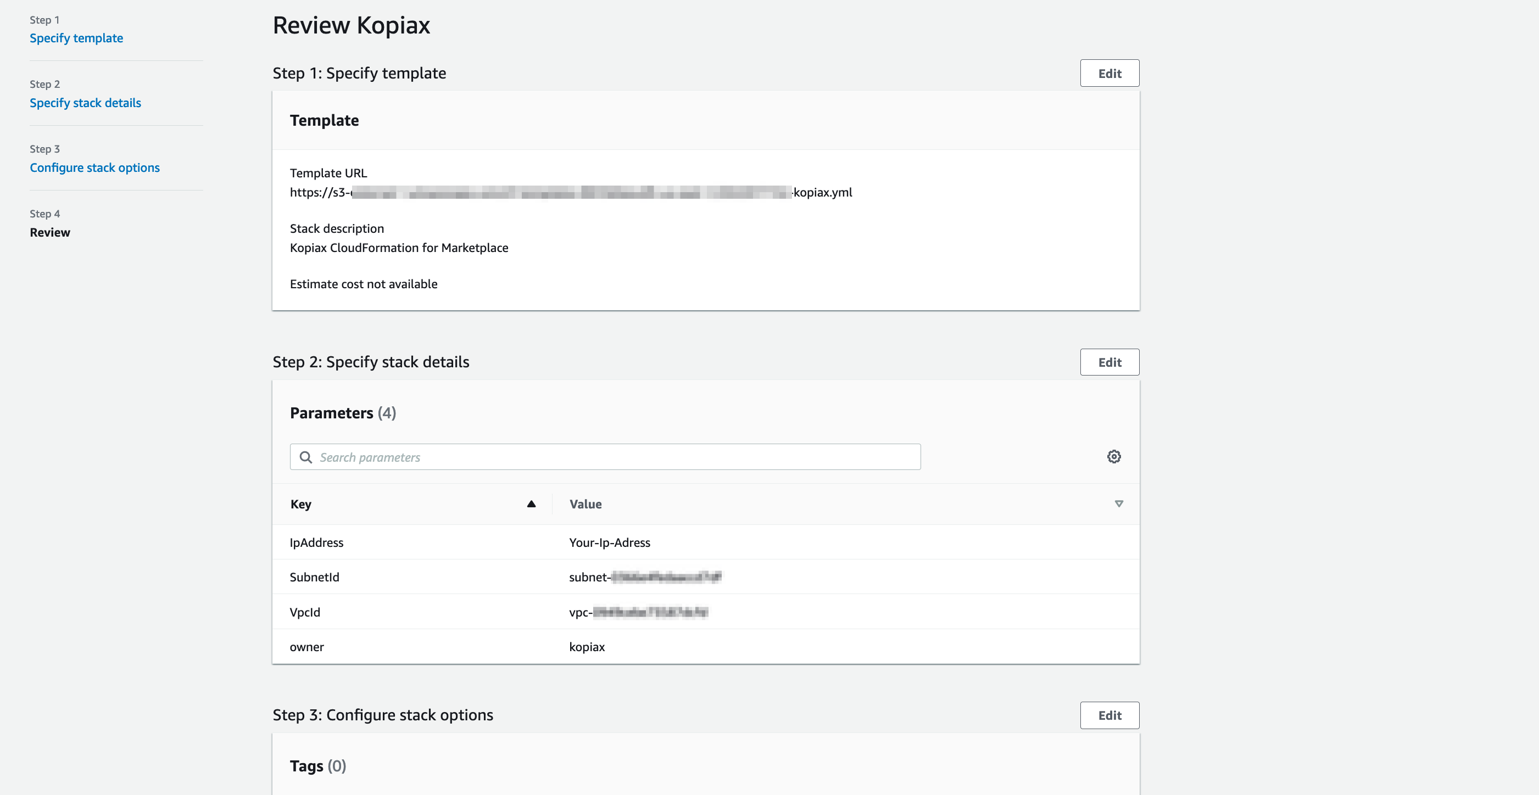Click Kopiax CloudFormation for Marketplace description
This screenshot has height=795, width=1539.
[x=399, y=247]
